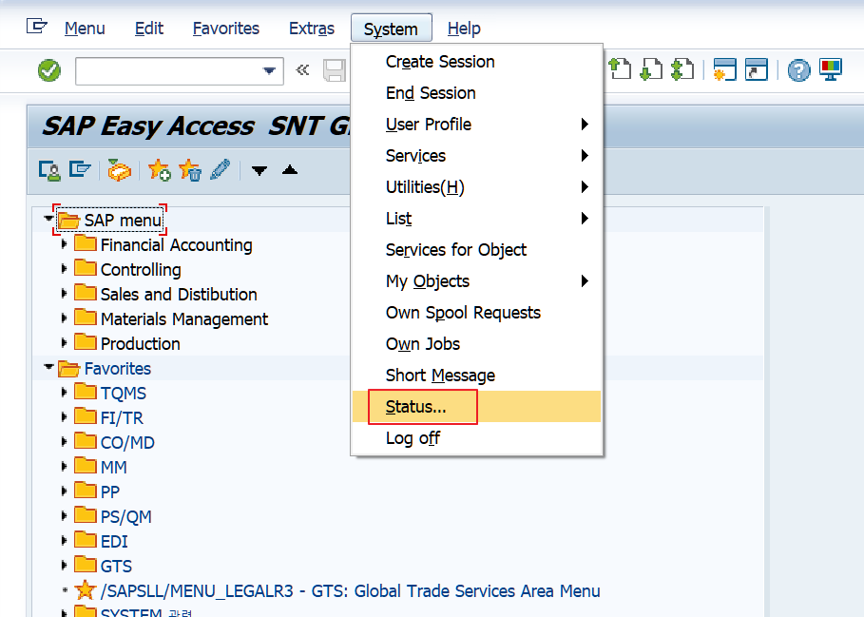
Task: Expand the Utilities(H) submenu
Action: click(476, 187)
